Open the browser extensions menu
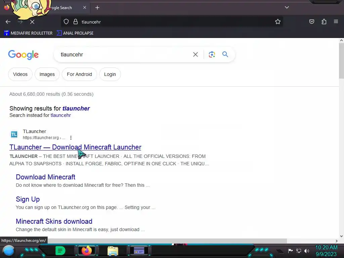 click(324, 21)
